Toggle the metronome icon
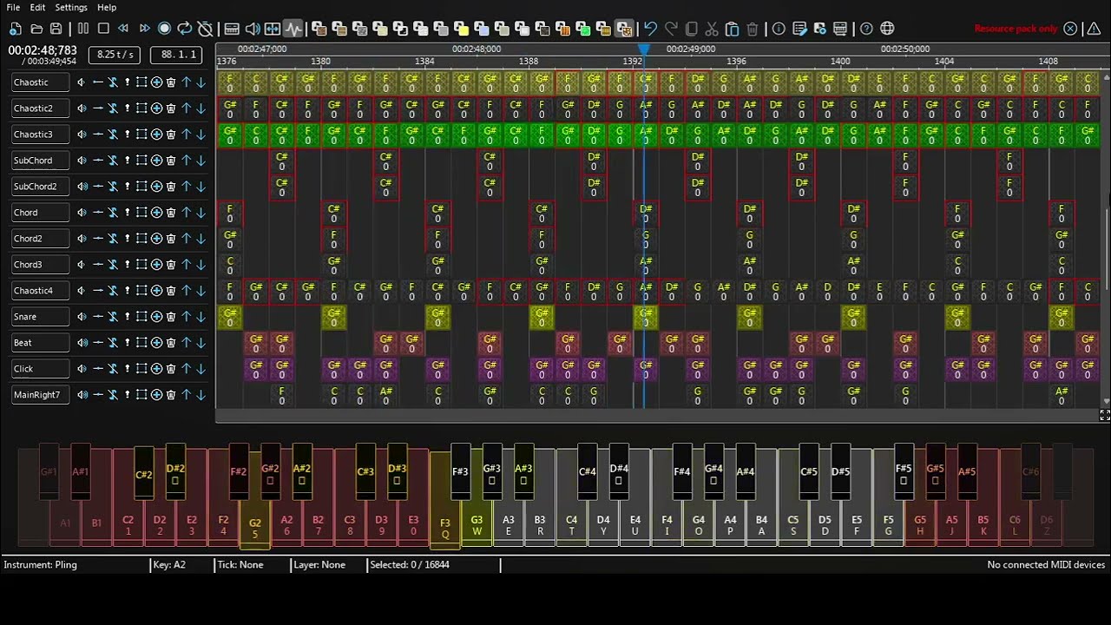 click(x=205, y=29)
